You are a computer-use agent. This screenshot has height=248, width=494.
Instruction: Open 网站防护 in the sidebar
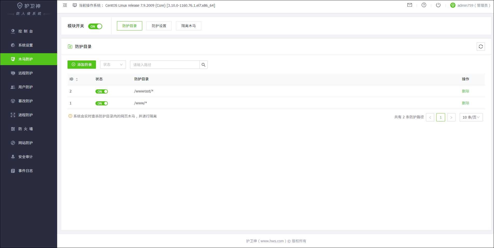[x=28, y=143]
